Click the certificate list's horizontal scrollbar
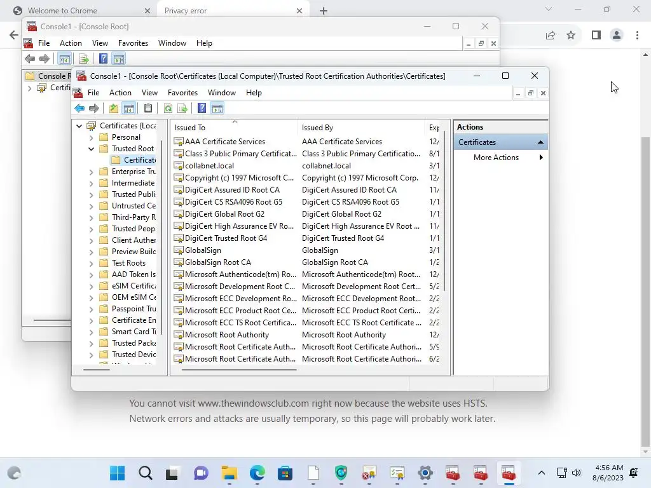 point(239,369)
